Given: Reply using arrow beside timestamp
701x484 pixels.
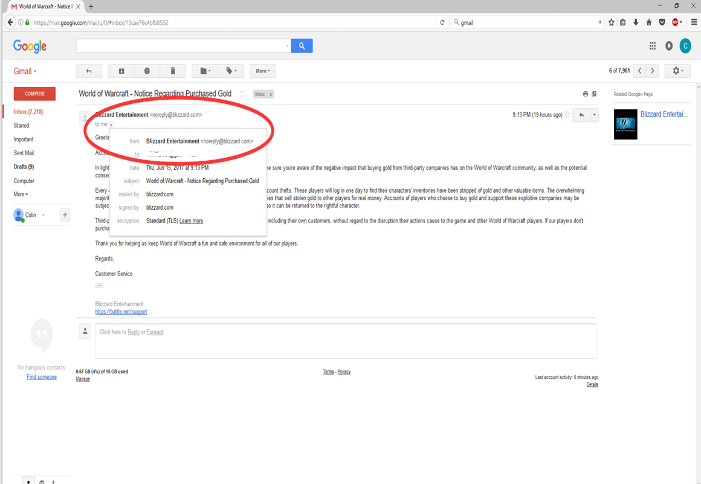Looking at the screenshot, I should [581, 115].
